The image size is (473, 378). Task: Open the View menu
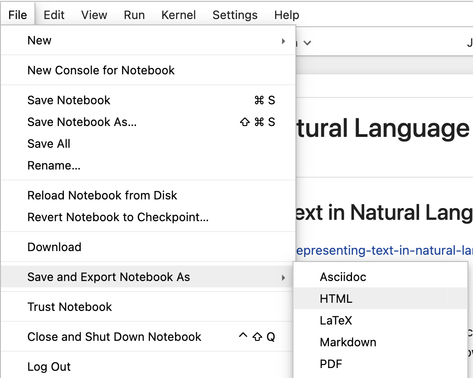click(x=94, y=15)
